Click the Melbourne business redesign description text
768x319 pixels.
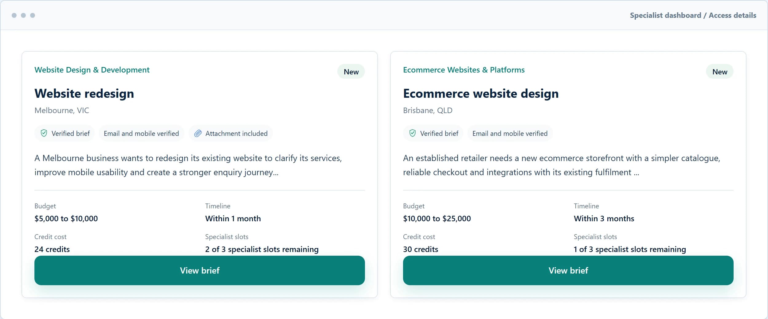tap(188, 165)
